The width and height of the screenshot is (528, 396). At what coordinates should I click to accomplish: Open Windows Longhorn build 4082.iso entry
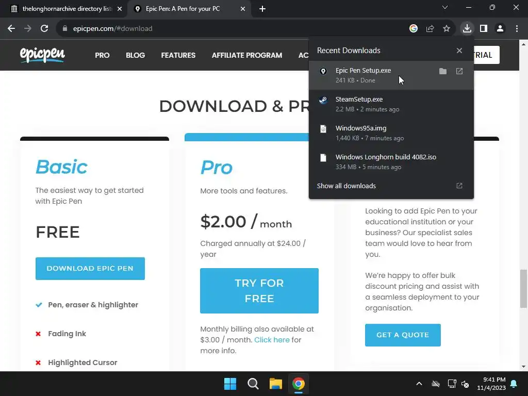[x=391, y=162]
